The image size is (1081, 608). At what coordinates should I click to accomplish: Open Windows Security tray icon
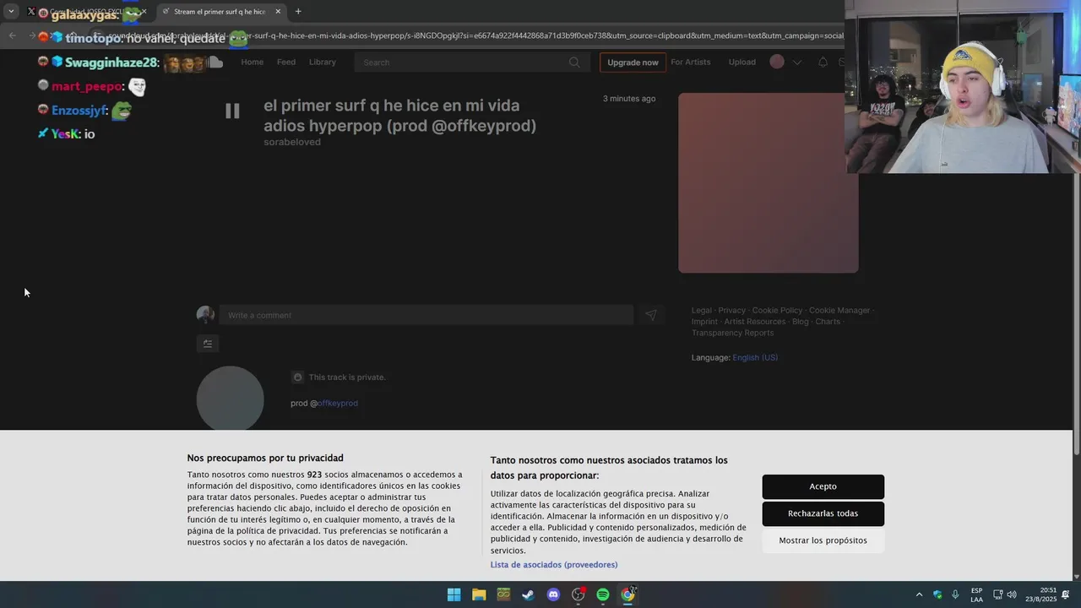937,594
